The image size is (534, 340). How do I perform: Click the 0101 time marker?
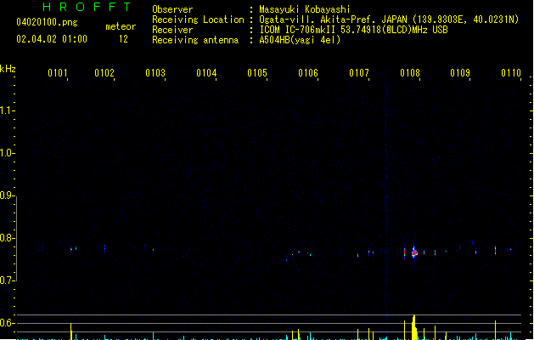[58, 73]
